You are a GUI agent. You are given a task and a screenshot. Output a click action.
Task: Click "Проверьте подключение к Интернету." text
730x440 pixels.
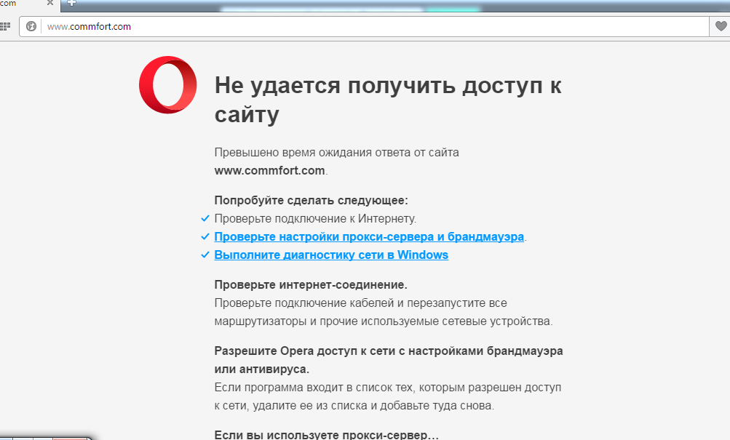click(315, 218)
